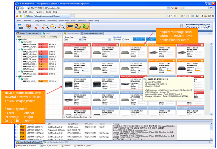
Task: Click message icon on 00_IVR_server card
Action: click(89, 45)
